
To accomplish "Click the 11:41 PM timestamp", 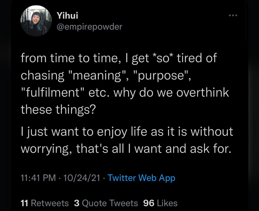I will (x=38, y=178).
